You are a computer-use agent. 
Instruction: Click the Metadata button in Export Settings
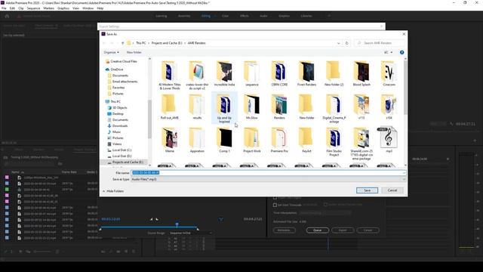click(x=284, y=230)
